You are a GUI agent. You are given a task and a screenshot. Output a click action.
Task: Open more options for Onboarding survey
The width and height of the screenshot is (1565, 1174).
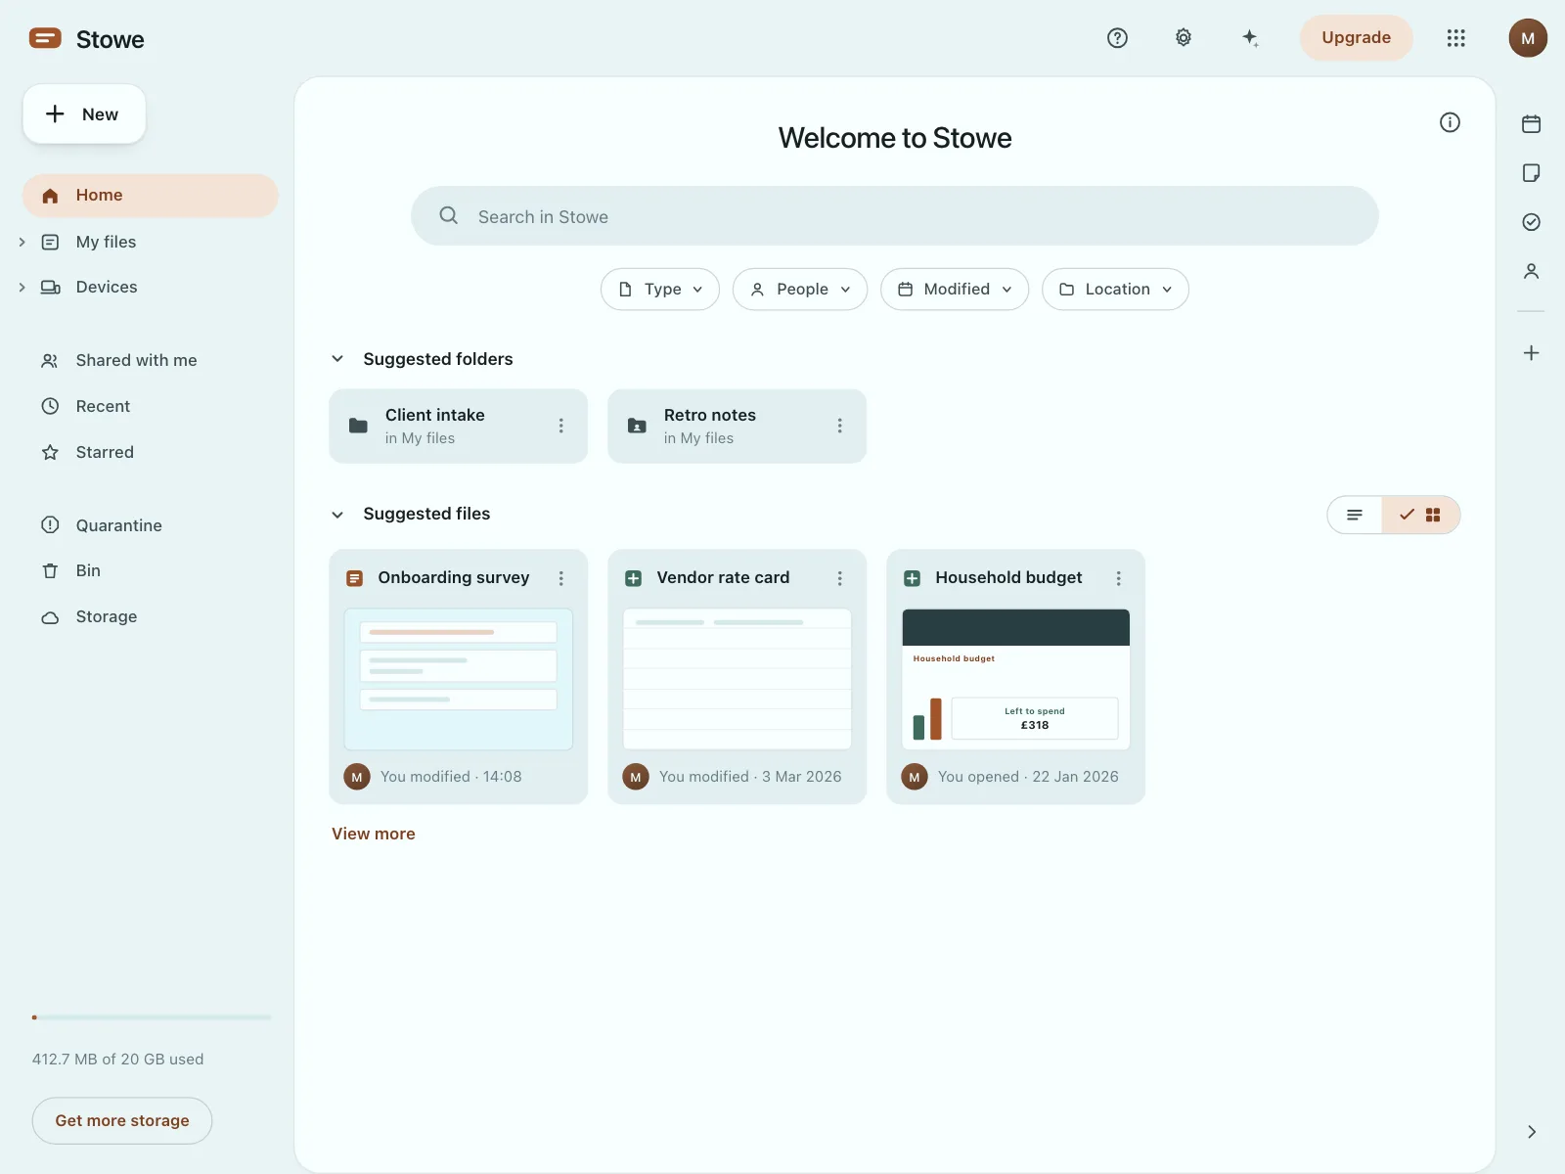(x=561, y=578)
